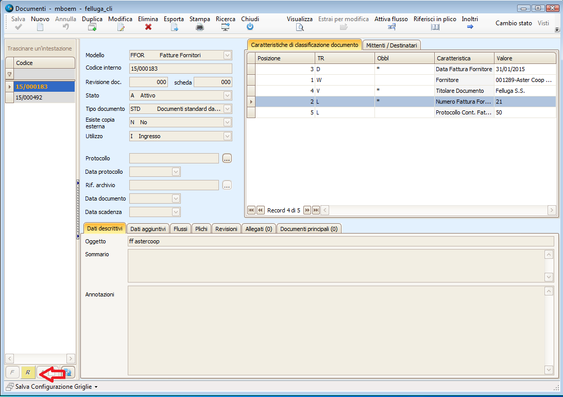Duplicate the record using Duplica icon
This screenshot has width=563, height=397.
(92, 27)
